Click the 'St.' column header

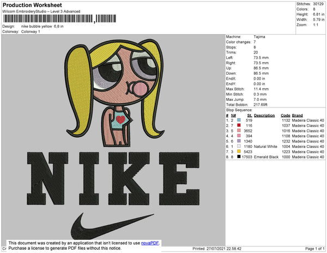pos(250,116)
